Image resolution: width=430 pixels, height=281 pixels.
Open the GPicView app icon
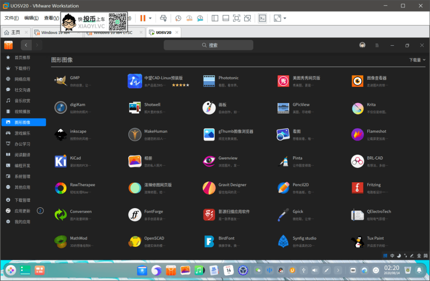pyautogui.click(x=283, y=107)
